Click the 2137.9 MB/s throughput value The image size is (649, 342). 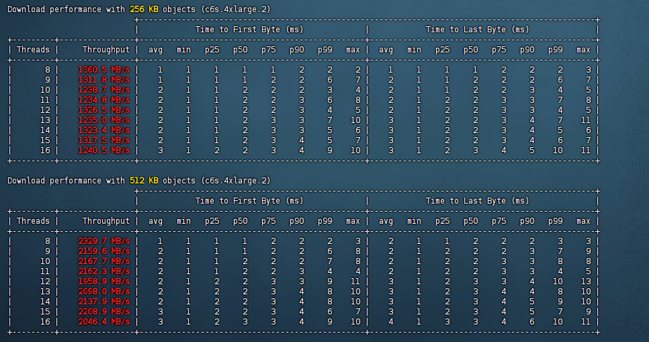coord(104,302)
